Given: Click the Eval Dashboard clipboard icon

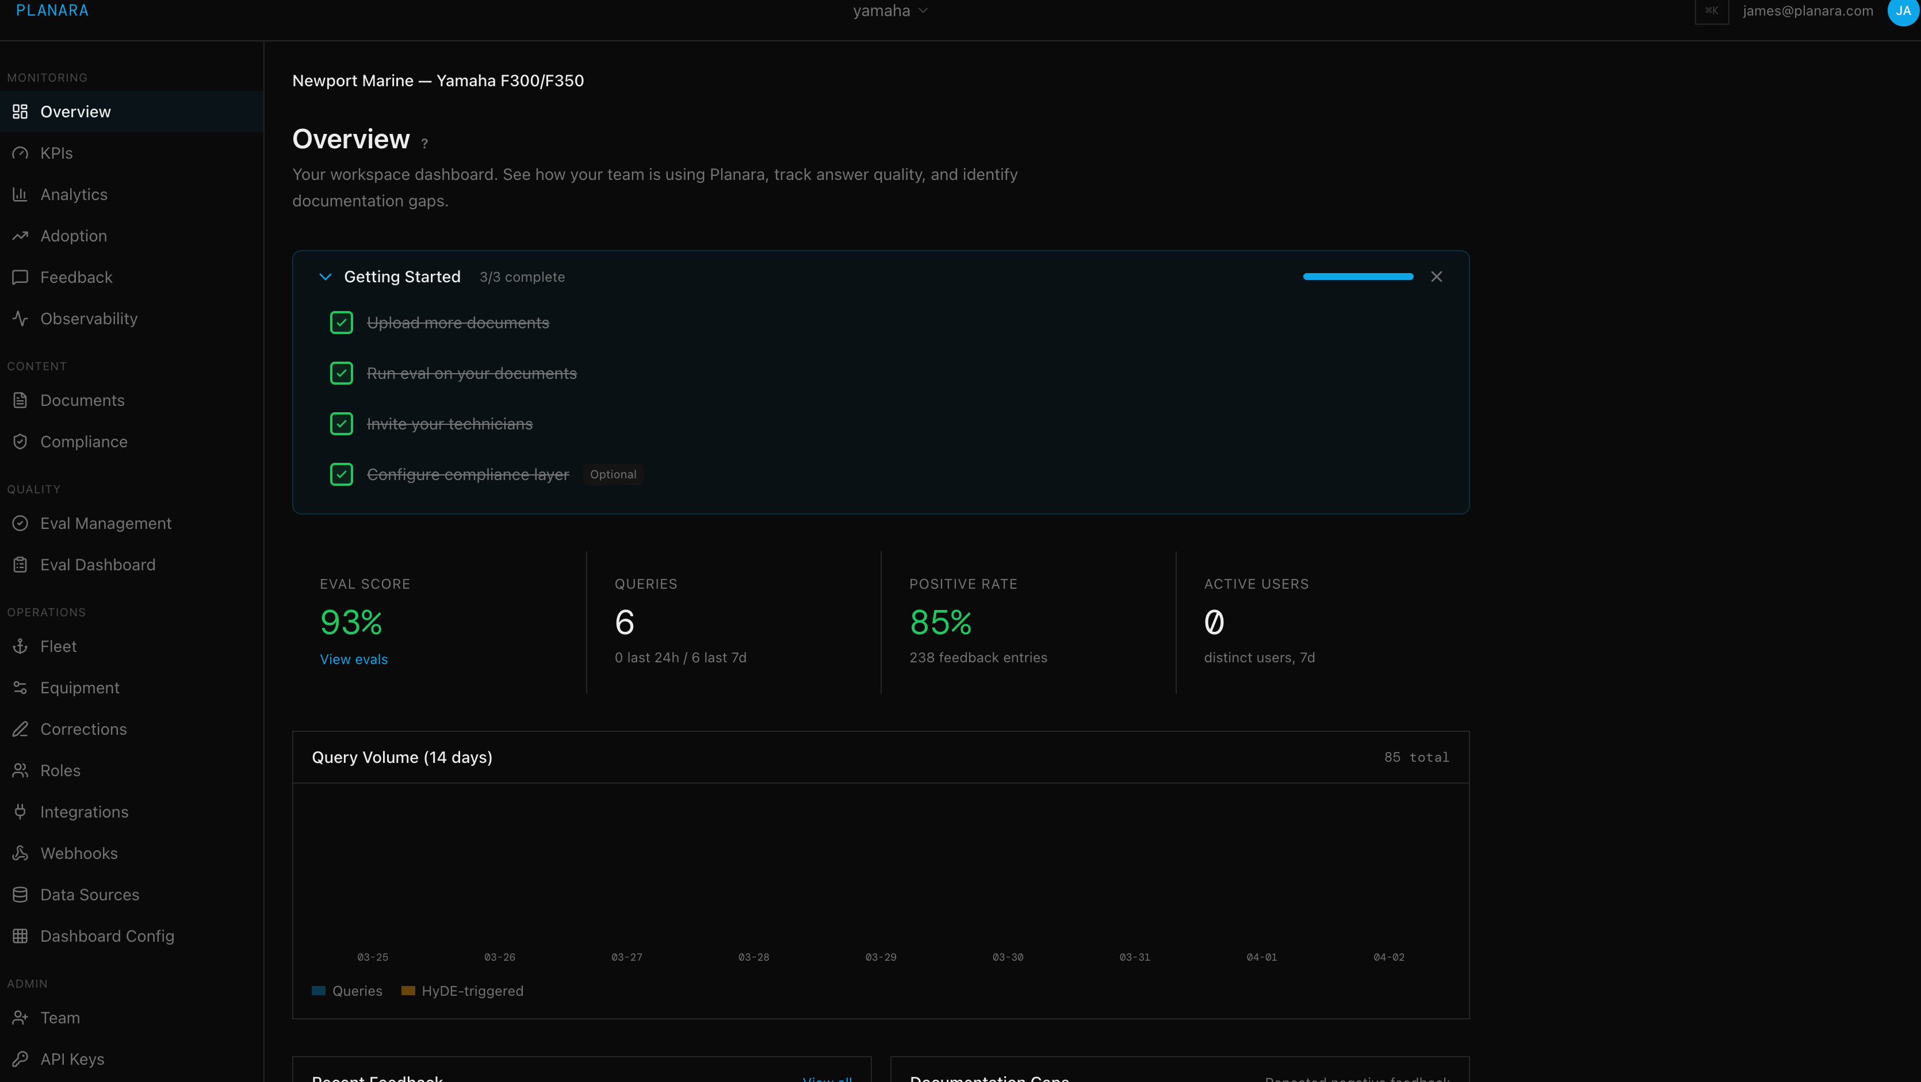Looking at the screenshot, I should pos(20,565).
